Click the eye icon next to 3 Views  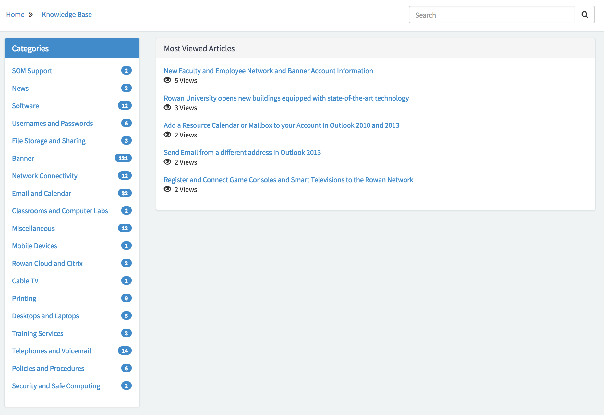click(167, 108)
